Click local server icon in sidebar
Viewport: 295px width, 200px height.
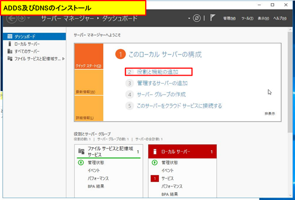coord(10,44)
